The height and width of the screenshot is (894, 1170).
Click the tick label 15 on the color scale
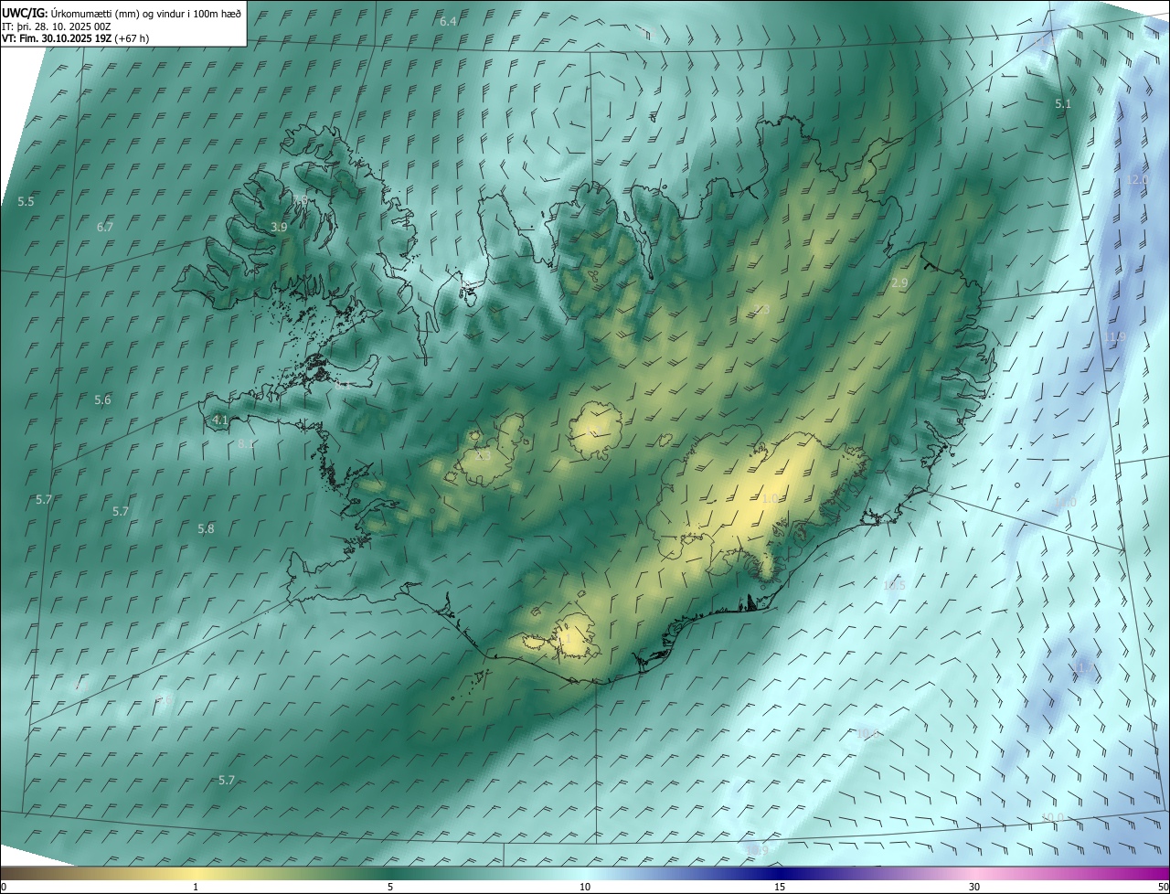(780, 888)
